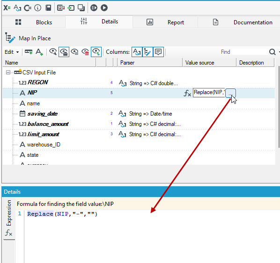Toggle the eye with lock view button
The width and height of the screenshot is (280, 263).
(x=64, y=52)
